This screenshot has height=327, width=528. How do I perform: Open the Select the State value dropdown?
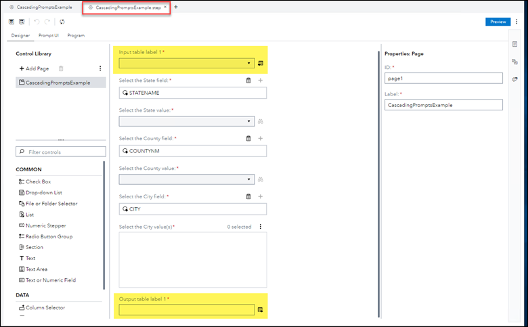coord(187,121)
